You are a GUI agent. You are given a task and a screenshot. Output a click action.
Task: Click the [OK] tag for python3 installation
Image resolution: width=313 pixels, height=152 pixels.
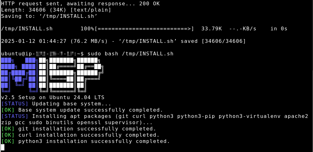pos(8,141)
